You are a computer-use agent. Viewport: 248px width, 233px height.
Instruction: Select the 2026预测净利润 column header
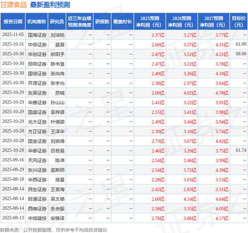[181, 22]
